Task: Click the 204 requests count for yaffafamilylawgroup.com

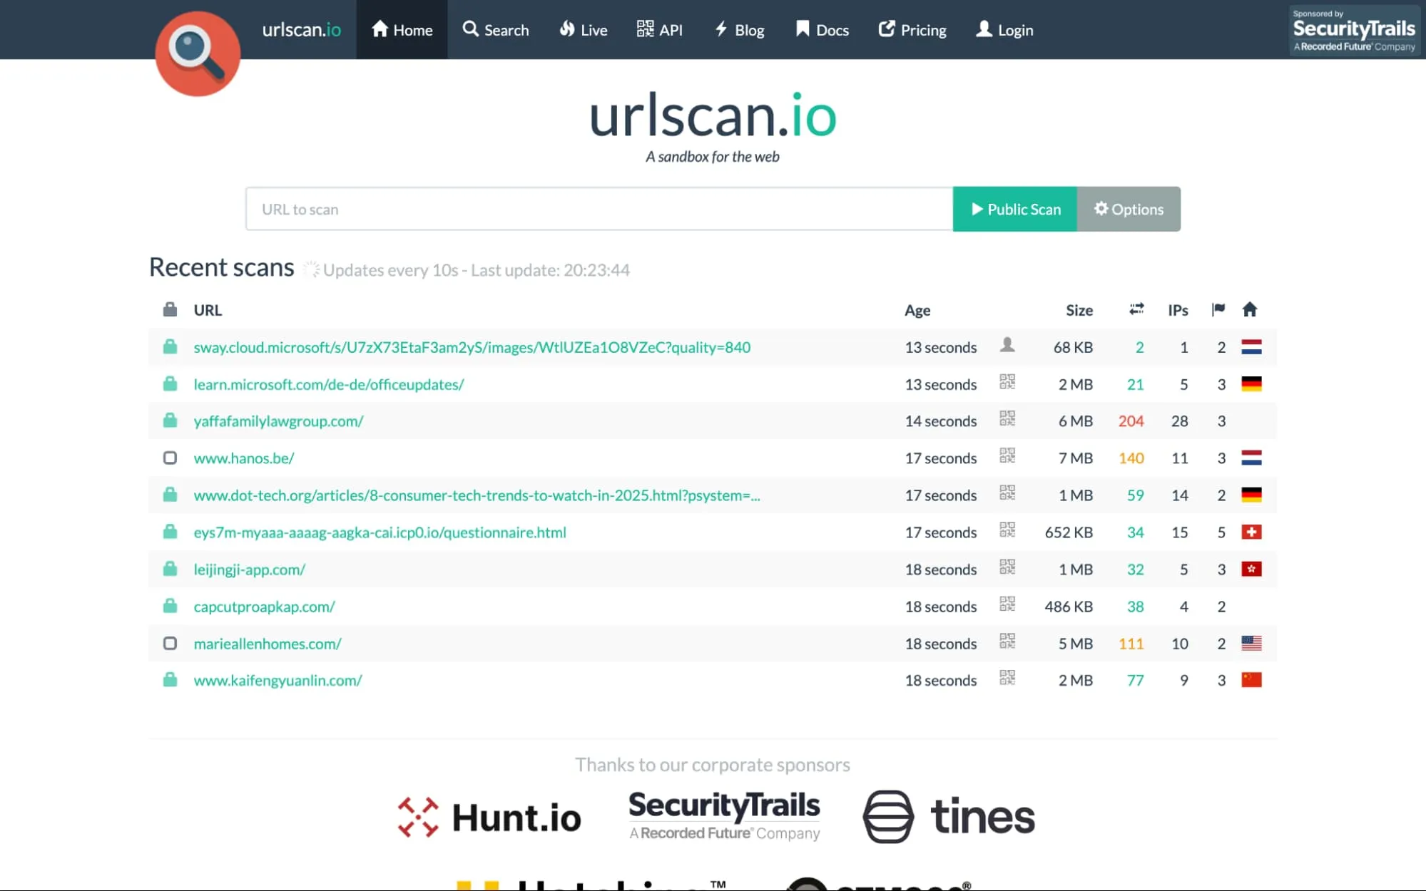Action: [x=1131, y=421]
